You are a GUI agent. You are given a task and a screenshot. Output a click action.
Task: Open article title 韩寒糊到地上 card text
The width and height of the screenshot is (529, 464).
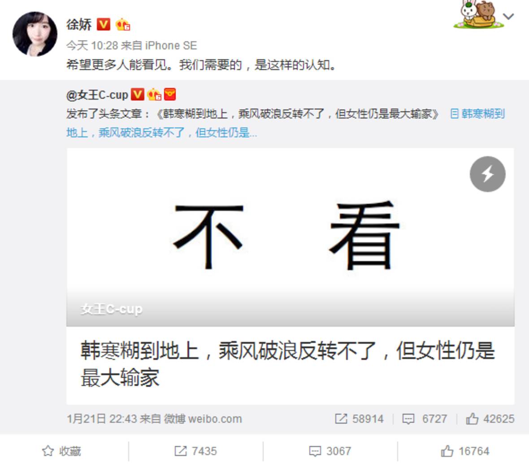(x=288, y=364)
